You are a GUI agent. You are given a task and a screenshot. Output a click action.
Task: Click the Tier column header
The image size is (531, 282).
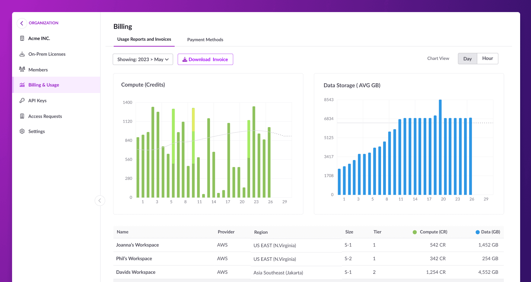click(377, 232)
